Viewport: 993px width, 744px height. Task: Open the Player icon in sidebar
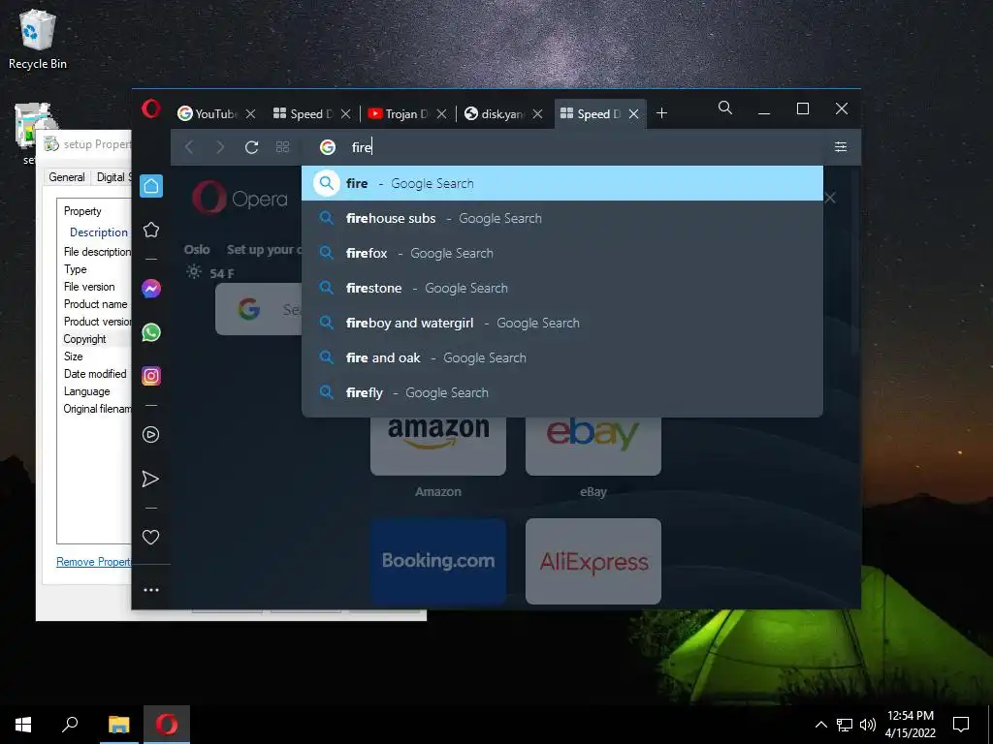click(x=150, y=435)
